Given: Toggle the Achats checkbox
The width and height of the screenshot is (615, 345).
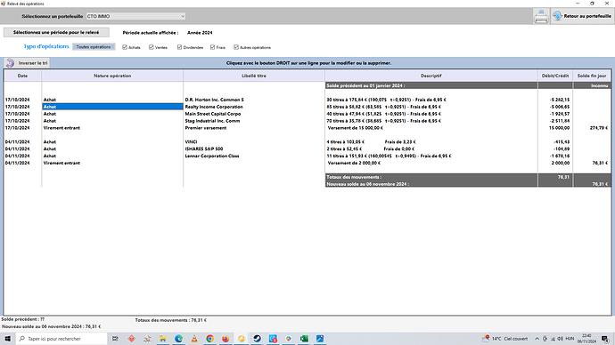Looking at the screenshot, I should (x=125, y=47).
